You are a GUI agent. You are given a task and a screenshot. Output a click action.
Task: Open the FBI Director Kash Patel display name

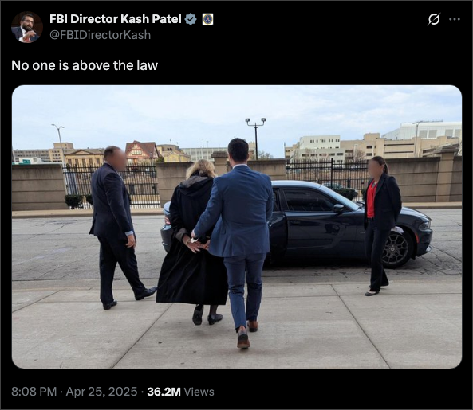click(x=115, y=19)
